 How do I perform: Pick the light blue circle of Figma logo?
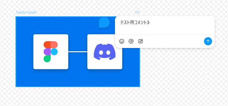[x=54, y=52]
